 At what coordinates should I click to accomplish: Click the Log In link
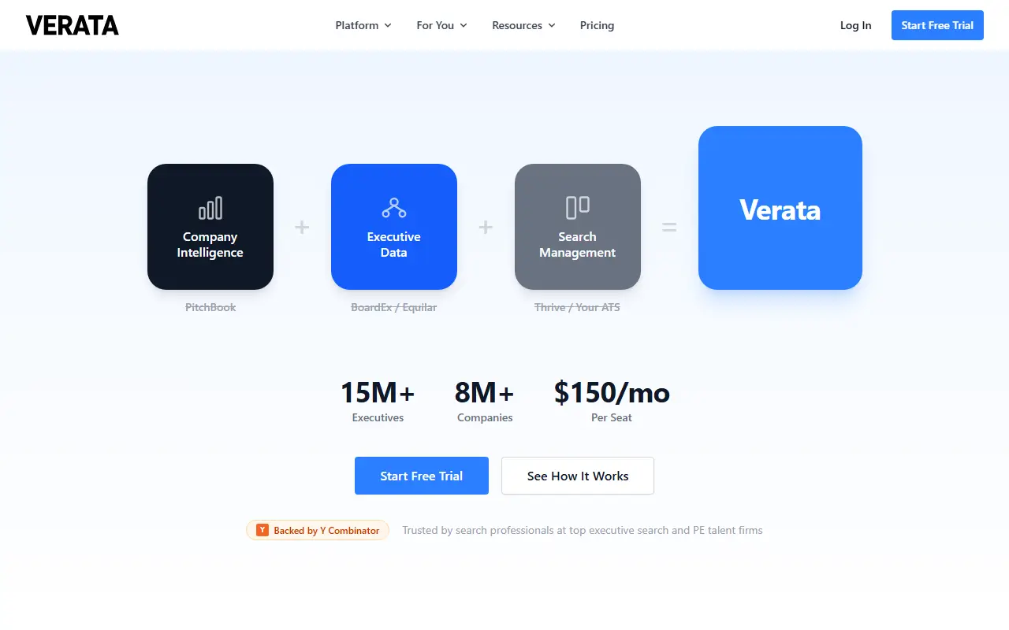tap(856, 25)
